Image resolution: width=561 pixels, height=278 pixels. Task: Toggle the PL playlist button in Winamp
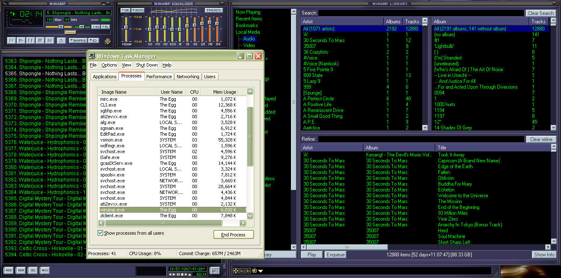pos(105,27)
